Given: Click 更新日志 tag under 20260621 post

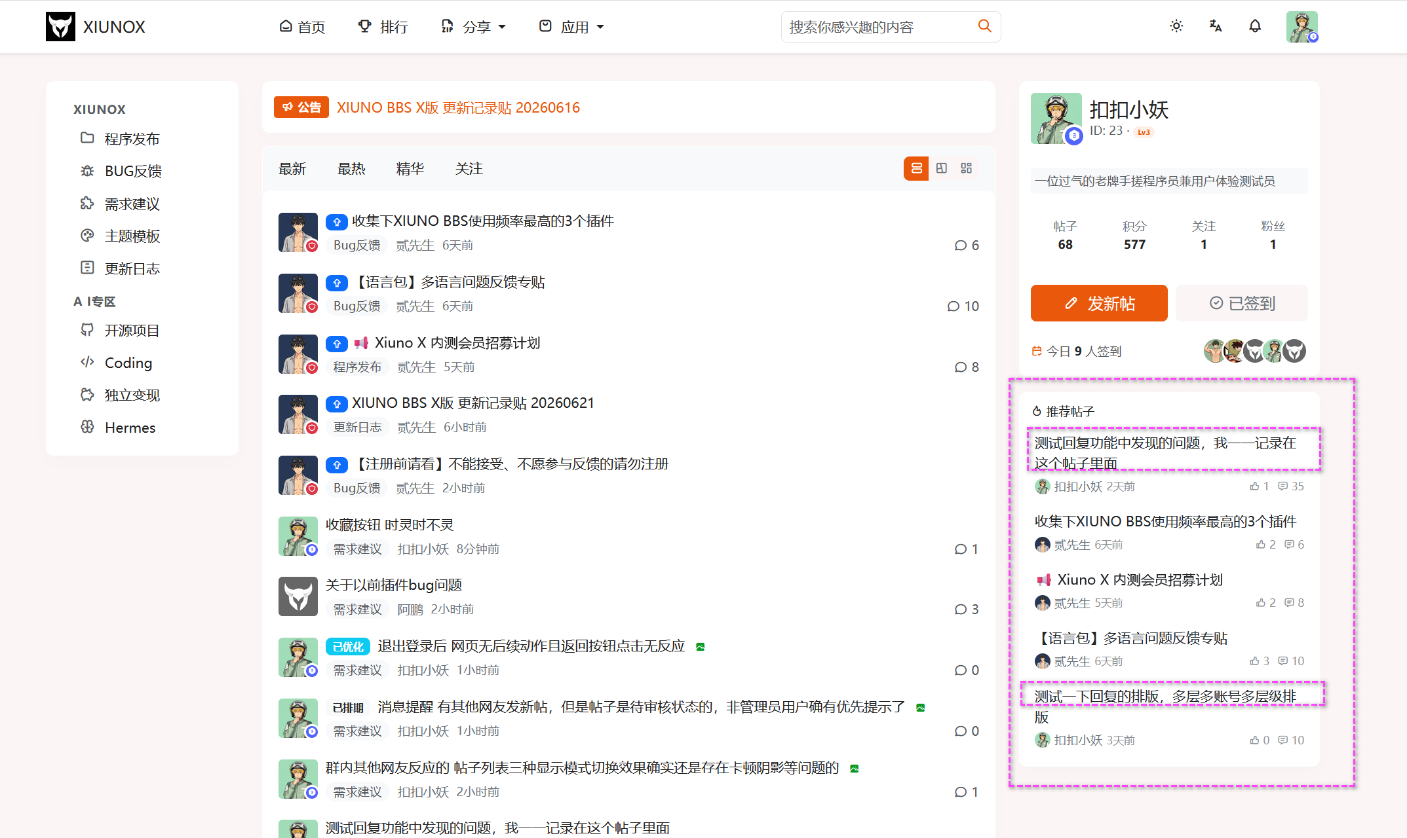Looking at the screenshot, I should (x=357, y=428).
